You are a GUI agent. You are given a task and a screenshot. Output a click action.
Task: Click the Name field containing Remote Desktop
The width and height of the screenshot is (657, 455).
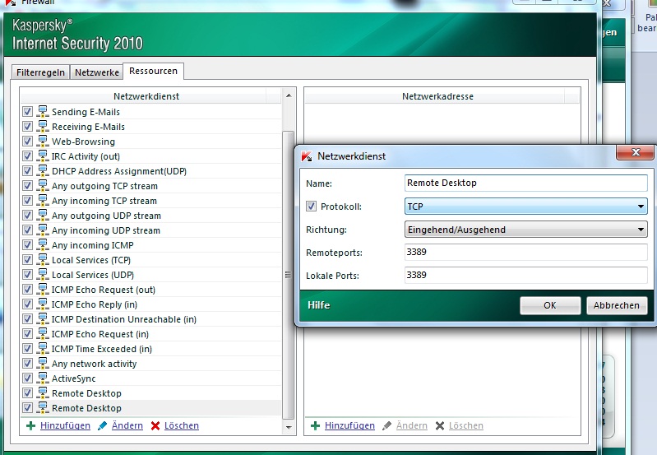coord(526,183)
